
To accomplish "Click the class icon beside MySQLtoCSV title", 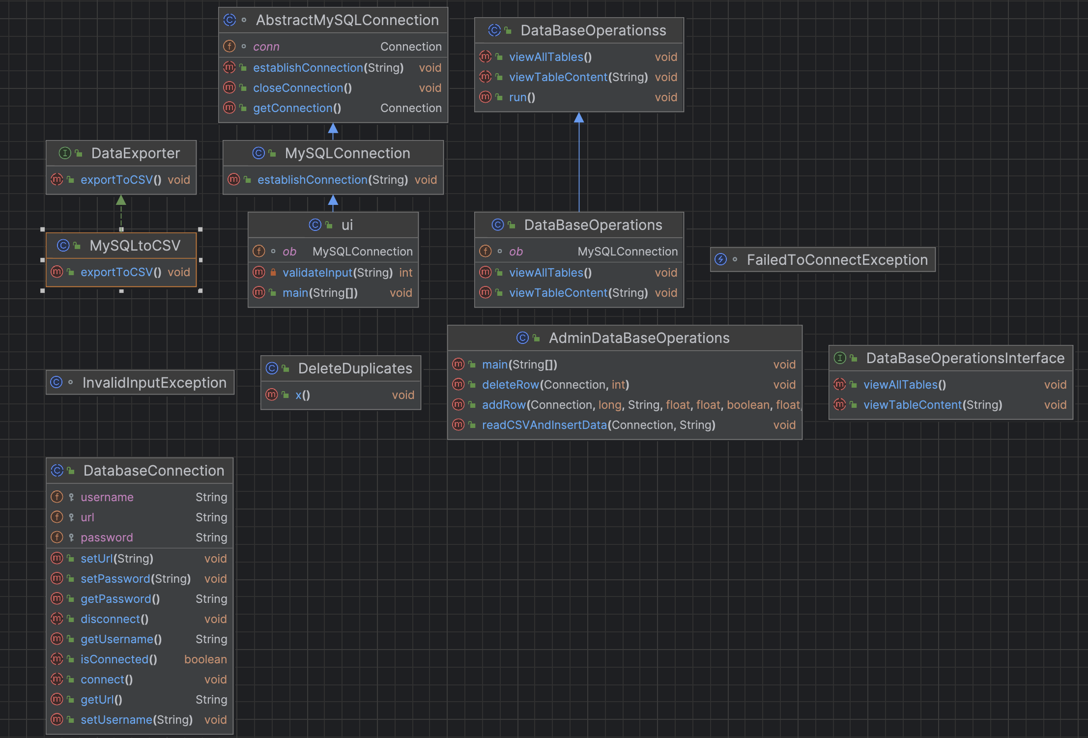I will [x=63, y=245].
